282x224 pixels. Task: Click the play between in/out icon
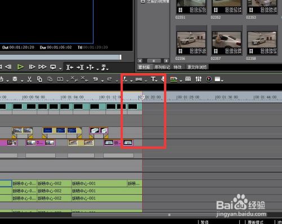point(90,67)
